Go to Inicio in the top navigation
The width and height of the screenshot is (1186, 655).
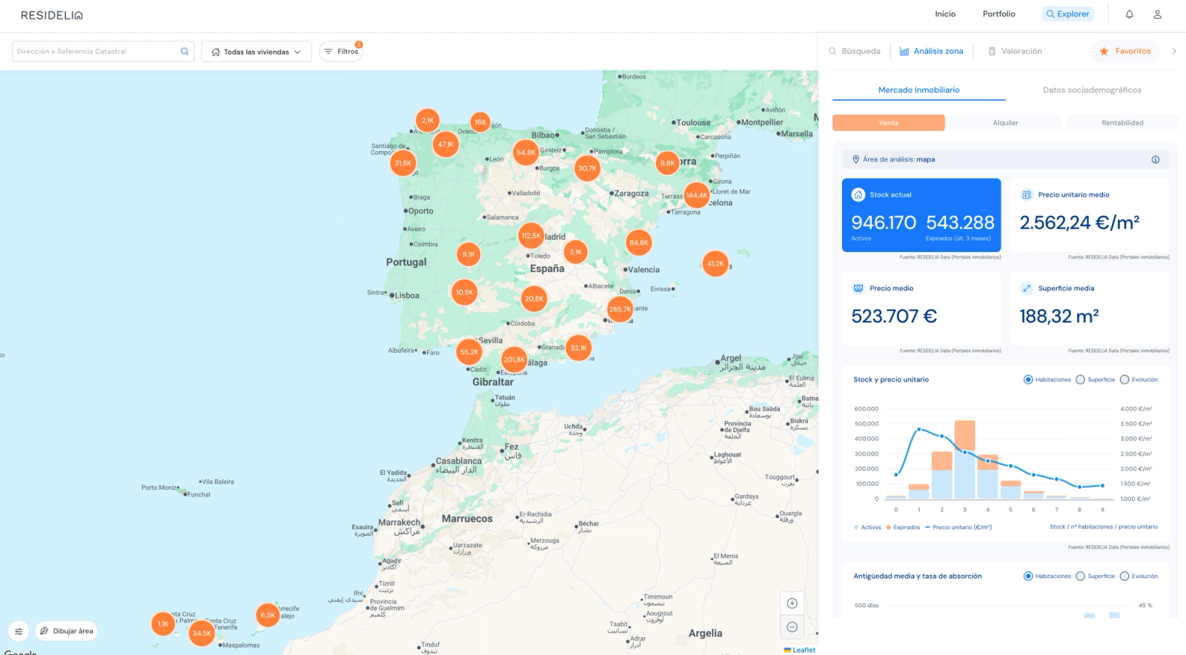tap(945, 14)
